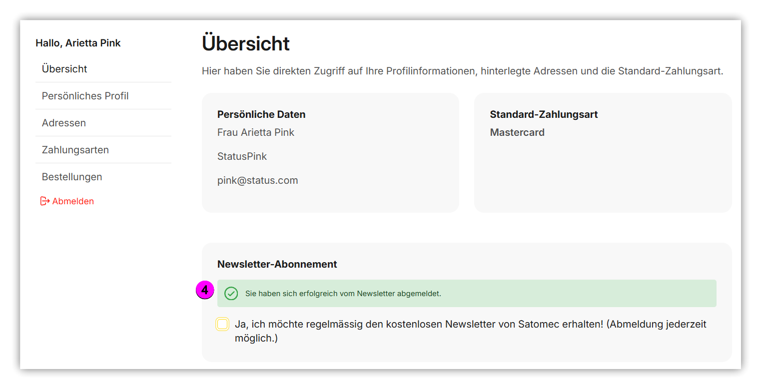Click the red Abmelden link text

click(x=73, y=201)
